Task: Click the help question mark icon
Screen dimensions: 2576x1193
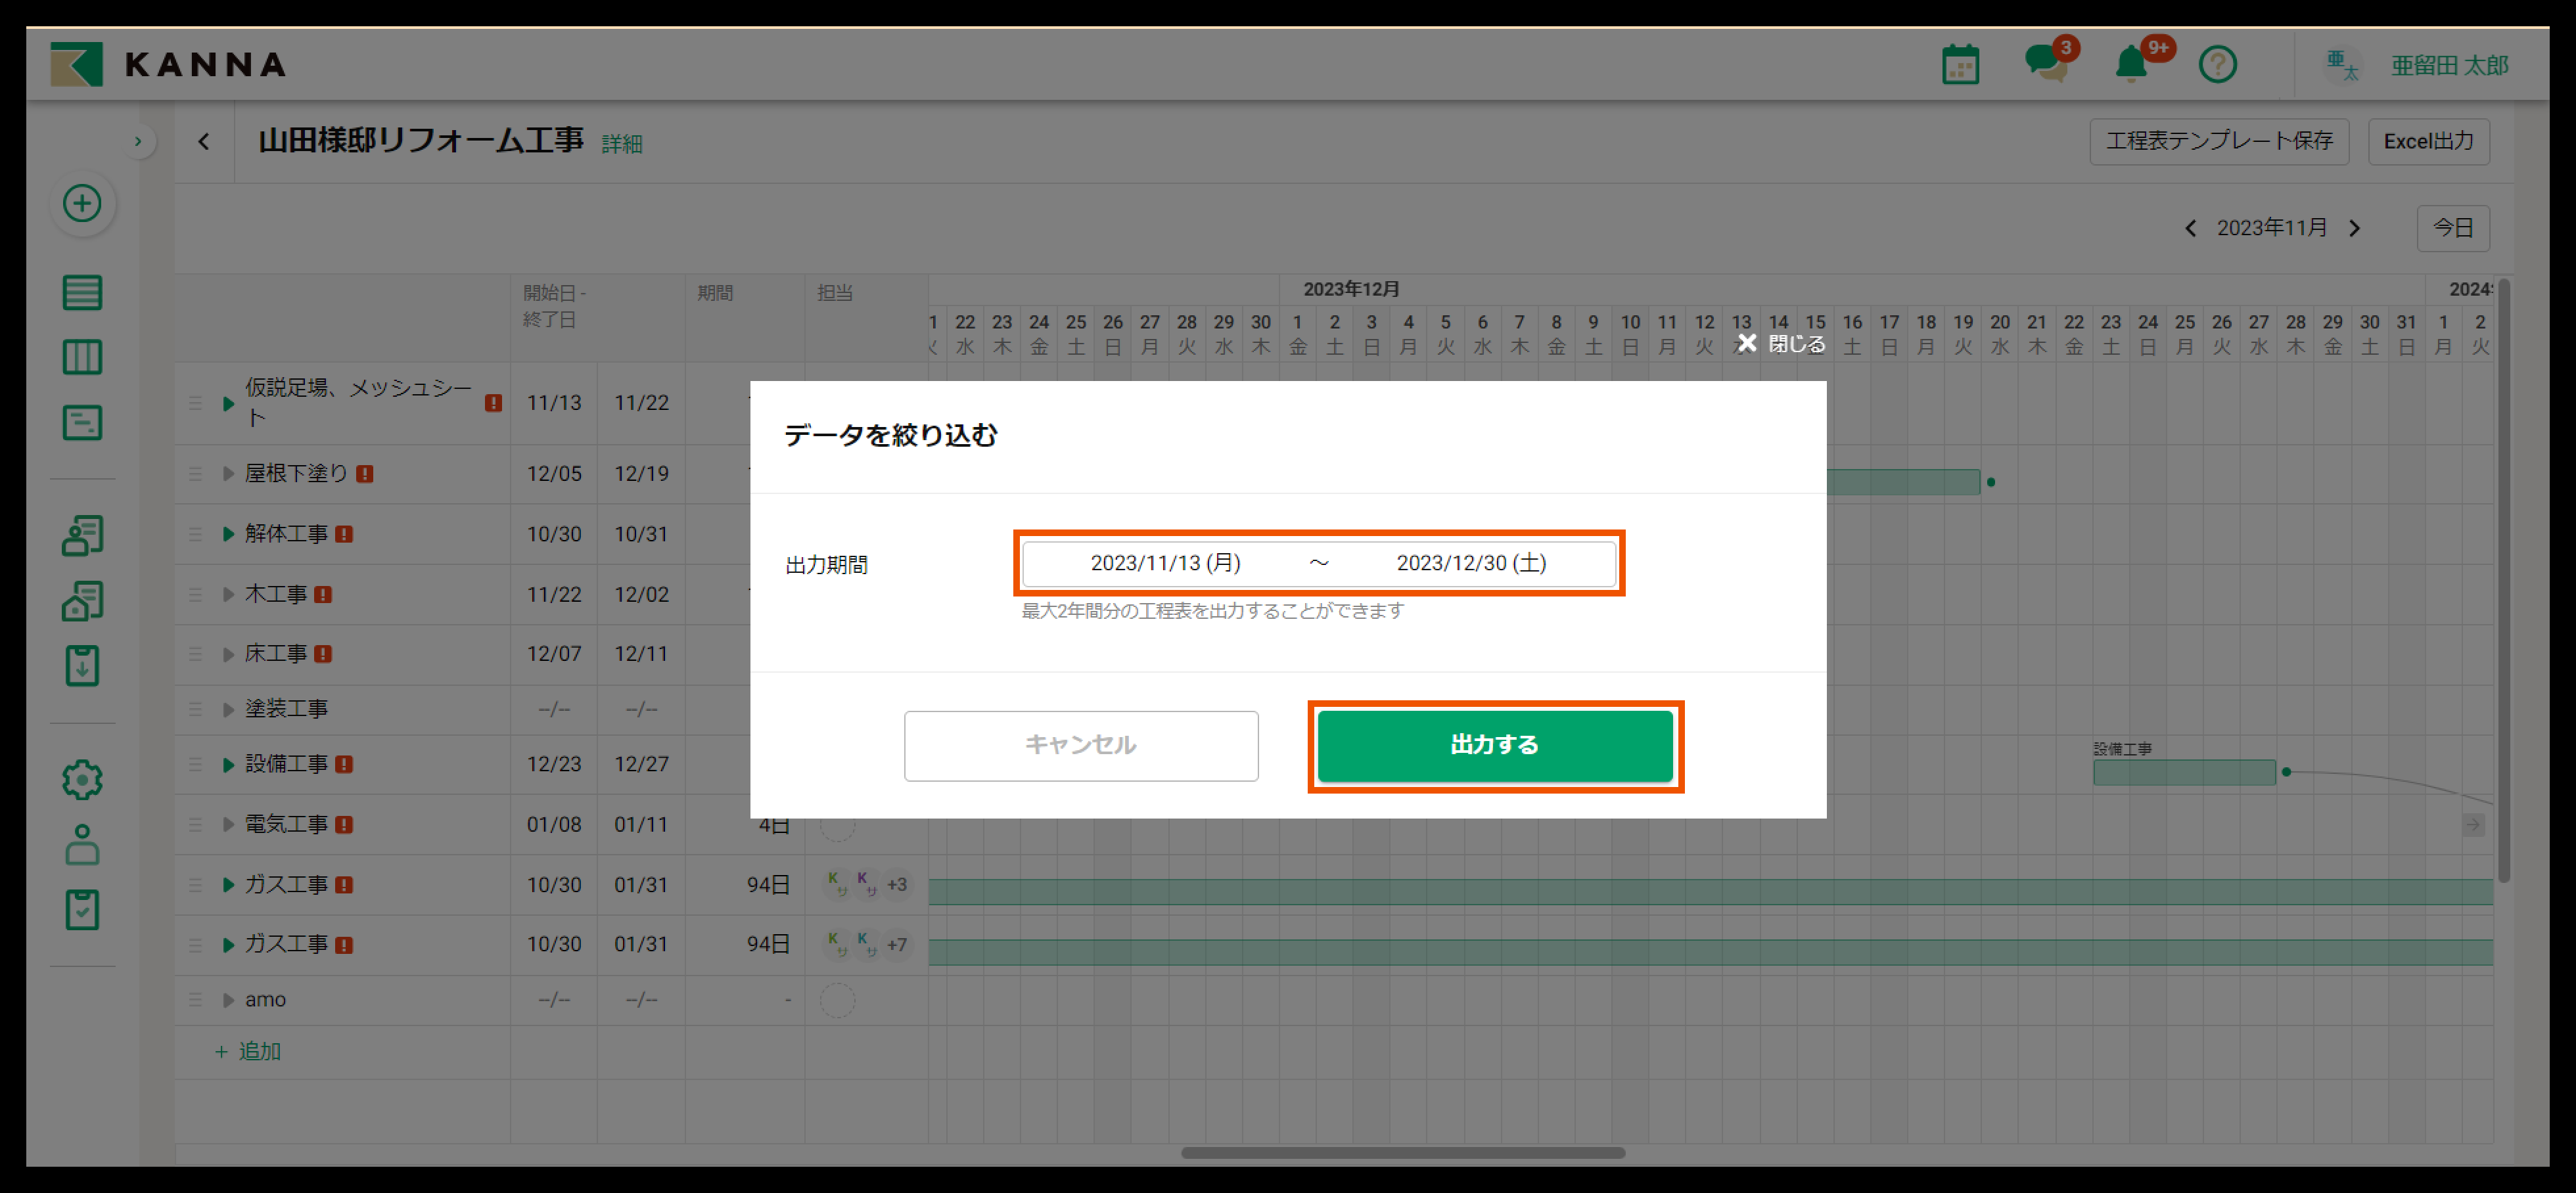Action: (x=2217, y=65)
